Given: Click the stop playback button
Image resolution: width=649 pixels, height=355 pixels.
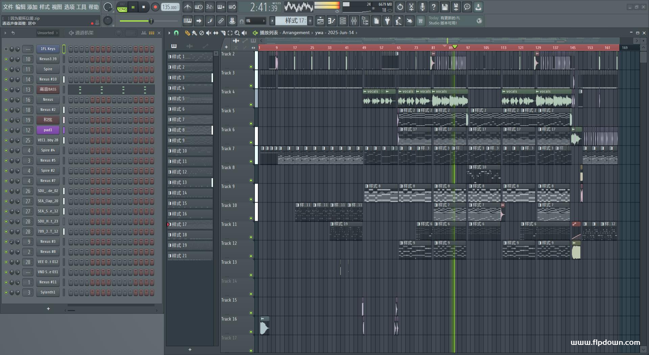Looking at the screenshot, I should [x=144, y=7].
